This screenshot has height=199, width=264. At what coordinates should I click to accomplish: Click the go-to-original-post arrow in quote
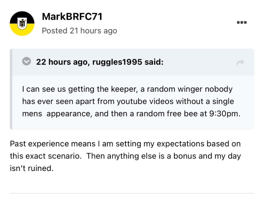click(x=240, y=63)
